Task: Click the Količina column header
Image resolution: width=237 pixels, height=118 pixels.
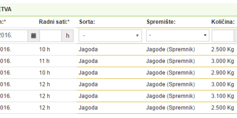Action: [x=223, y=22]
